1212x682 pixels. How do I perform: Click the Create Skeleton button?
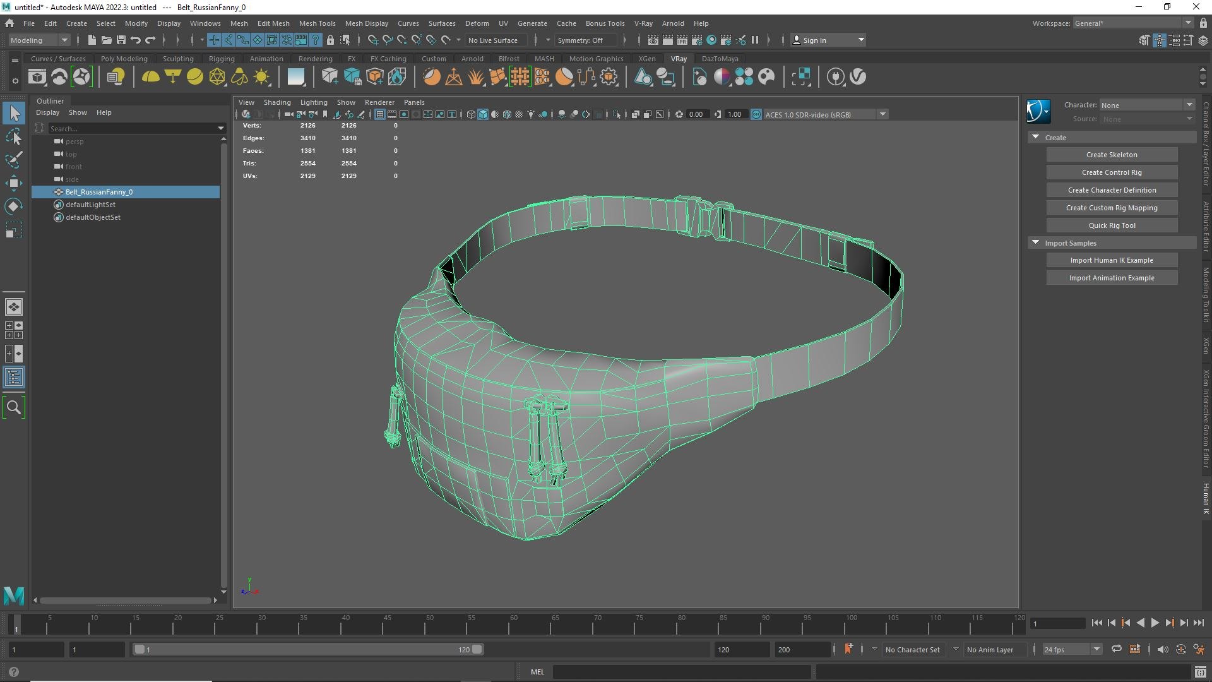pos(1112,155)
